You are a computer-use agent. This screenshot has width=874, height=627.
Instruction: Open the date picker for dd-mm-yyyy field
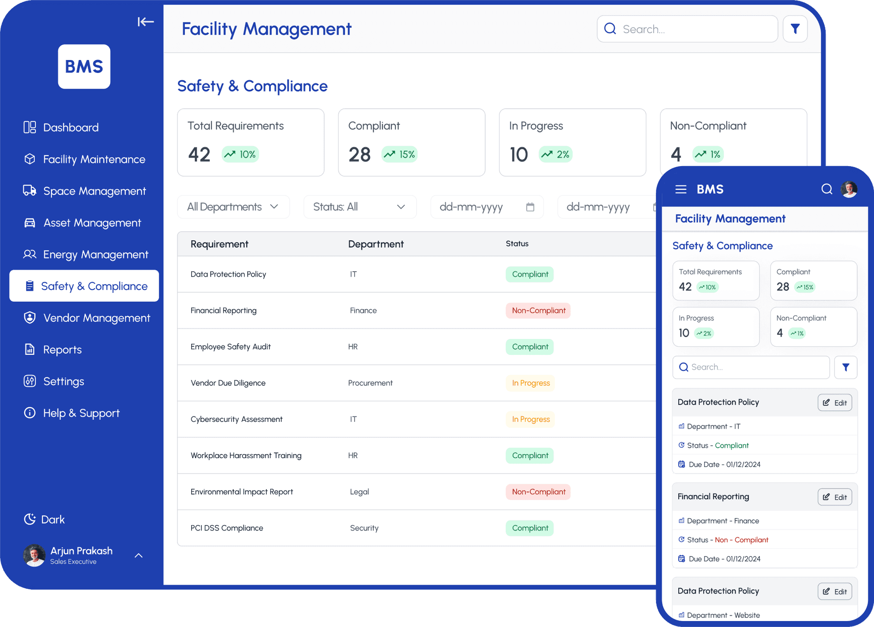coord(530,207)
